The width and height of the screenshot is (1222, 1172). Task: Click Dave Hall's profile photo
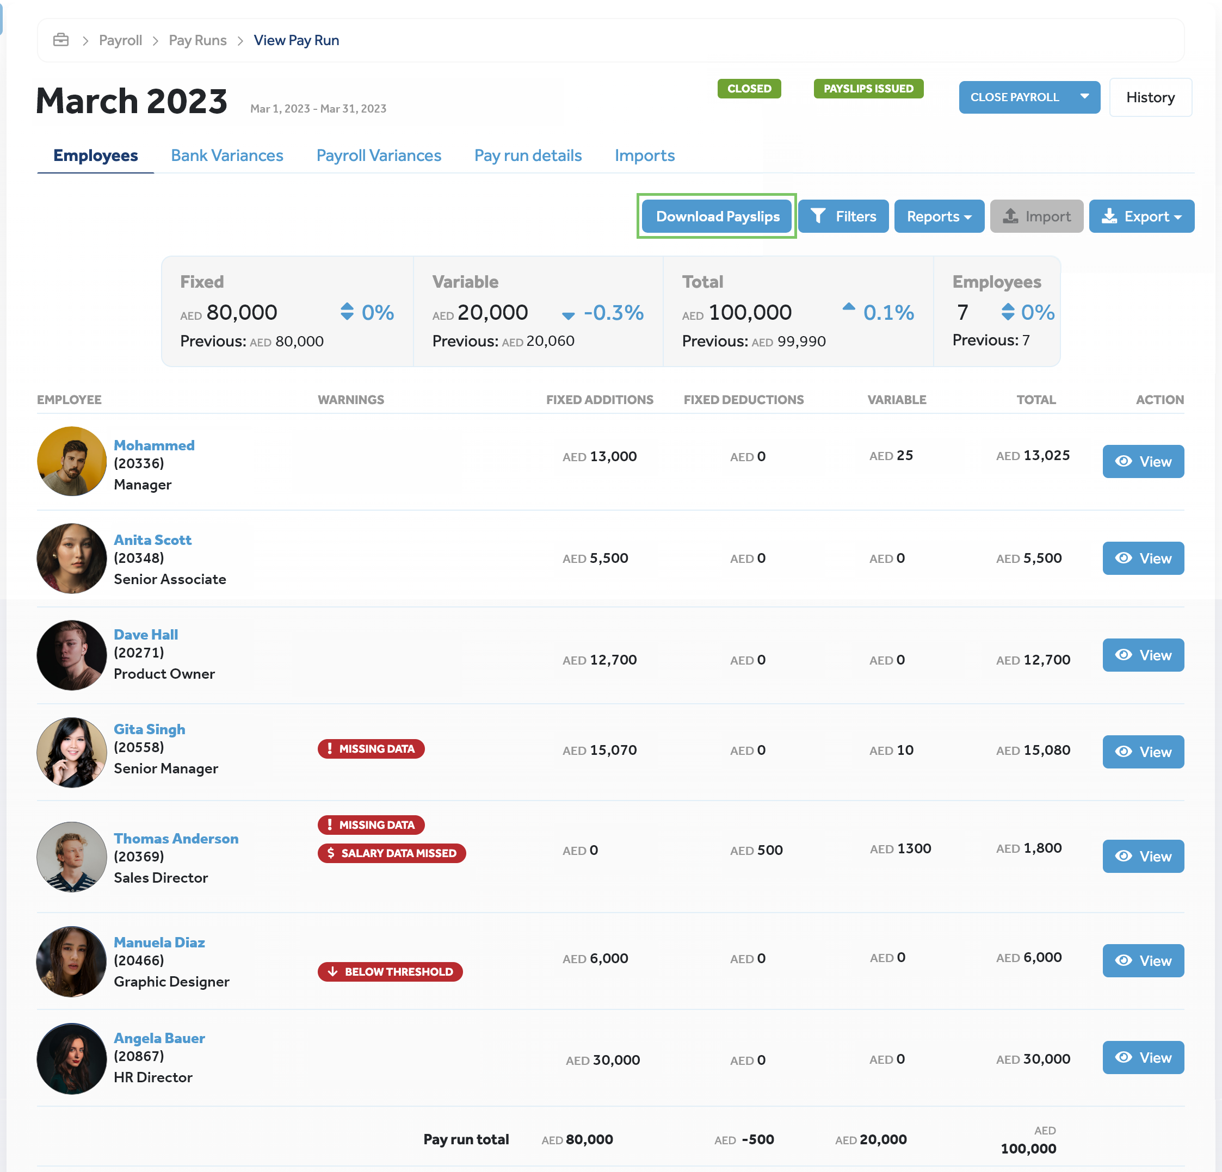[x=72, y=655]
